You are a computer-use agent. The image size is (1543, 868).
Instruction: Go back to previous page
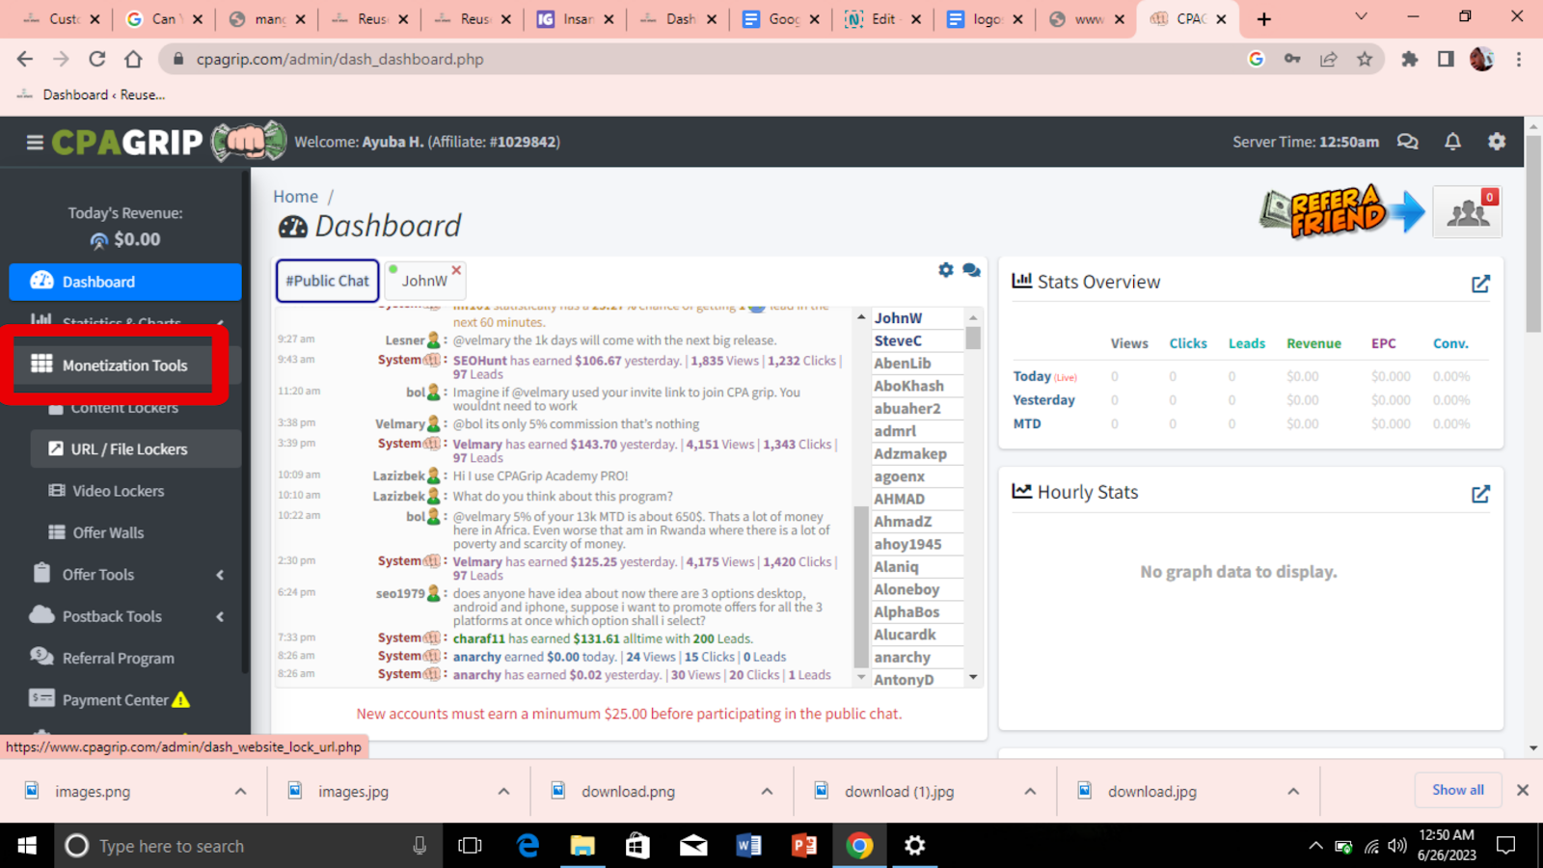(x=24, y=59)
